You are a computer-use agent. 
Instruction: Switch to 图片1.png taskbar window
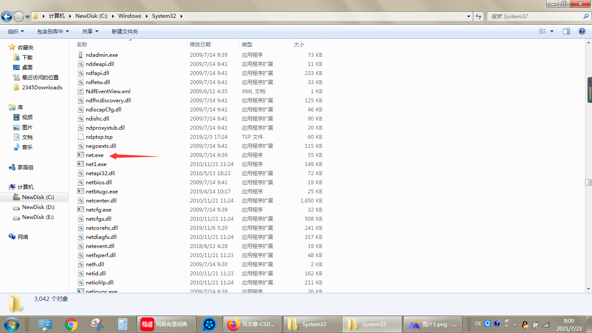(x=433, y=324)
